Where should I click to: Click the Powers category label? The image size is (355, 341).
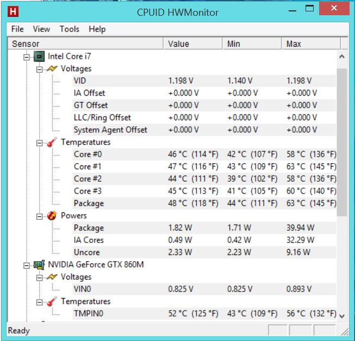point(74,215)
